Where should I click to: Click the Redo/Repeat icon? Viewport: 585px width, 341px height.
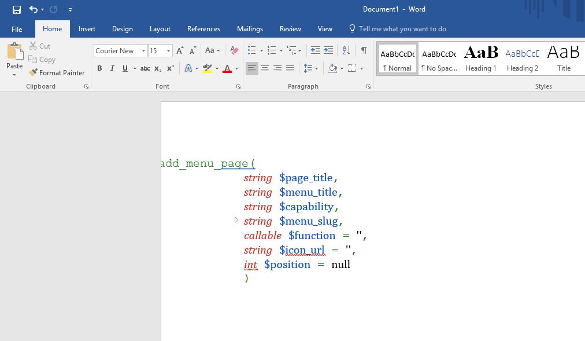point(54,10)
